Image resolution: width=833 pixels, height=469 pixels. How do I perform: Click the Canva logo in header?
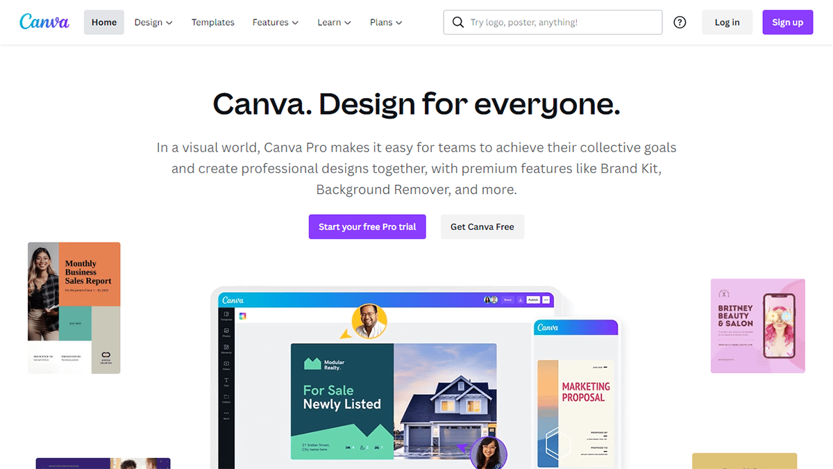tap(44, 22)
